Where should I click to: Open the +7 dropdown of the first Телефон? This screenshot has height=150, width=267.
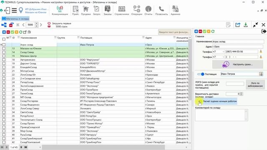[223, 52]
